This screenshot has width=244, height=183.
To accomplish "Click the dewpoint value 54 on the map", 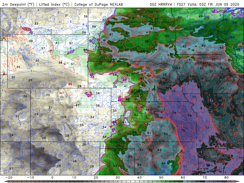I will pyautogui.click(x=232, y=37).
